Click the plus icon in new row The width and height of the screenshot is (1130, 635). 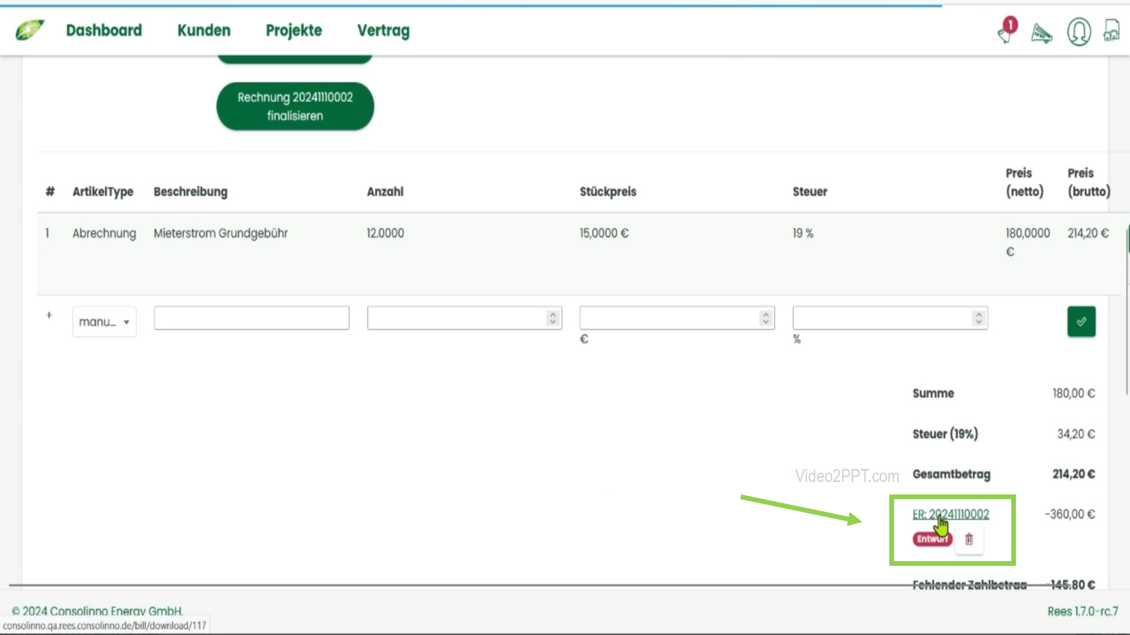pyautogui.click(x=49, y=315)
